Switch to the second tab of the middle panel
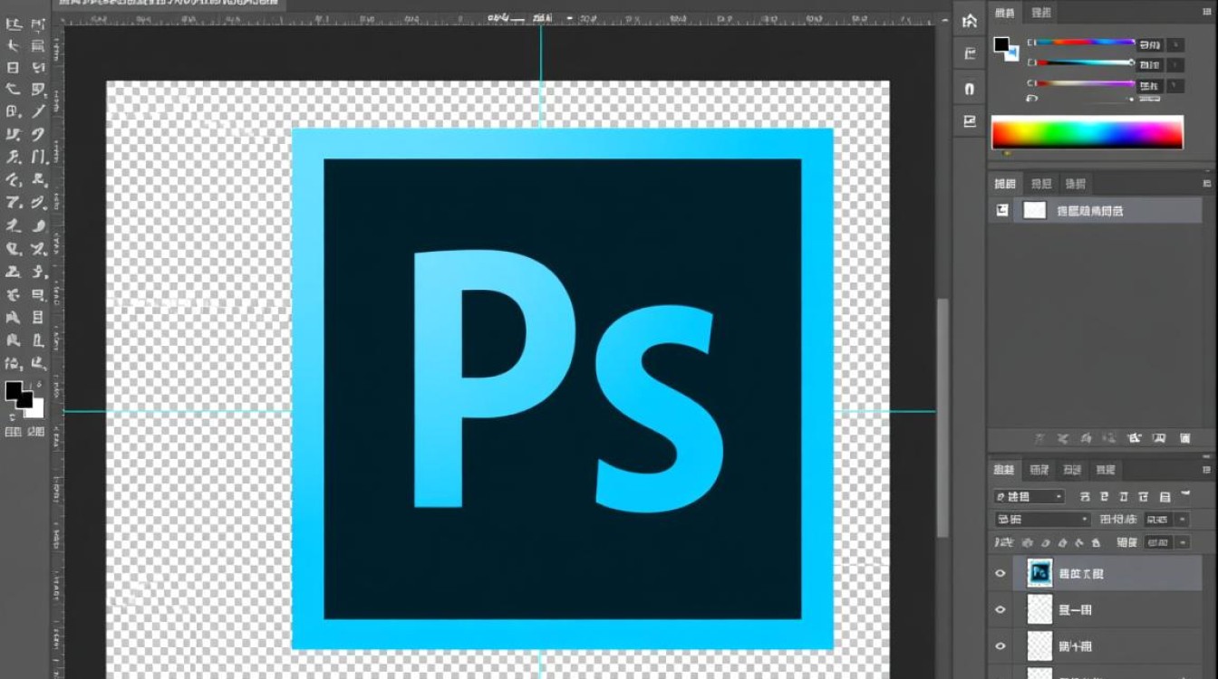Image resolution: width=1218 pixels, height=679 pixels. tap(1041, 184)
